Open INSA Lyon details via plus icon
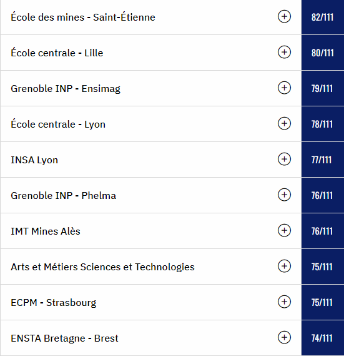Image resolution: width=344 pixels, height=356 pixels. [x=284, y=159]
